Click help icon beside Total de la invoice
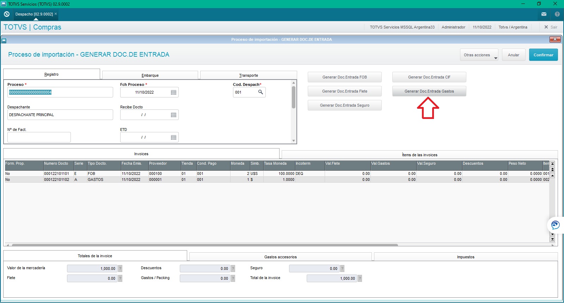 tap(360, 278)
